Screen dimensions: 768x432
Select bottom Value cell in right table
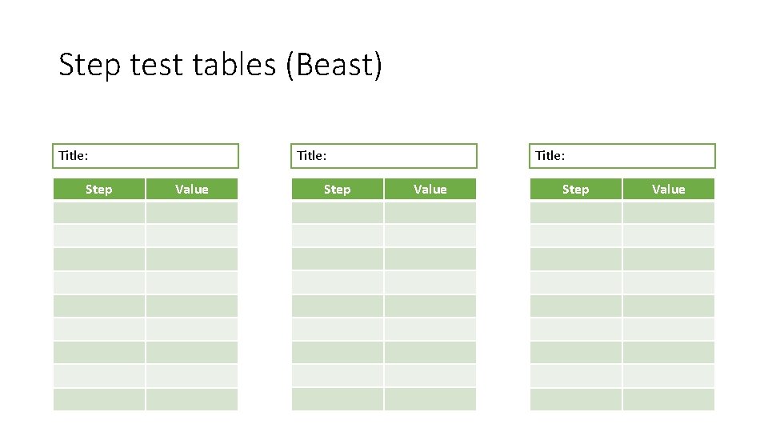[x=669, y=399]
